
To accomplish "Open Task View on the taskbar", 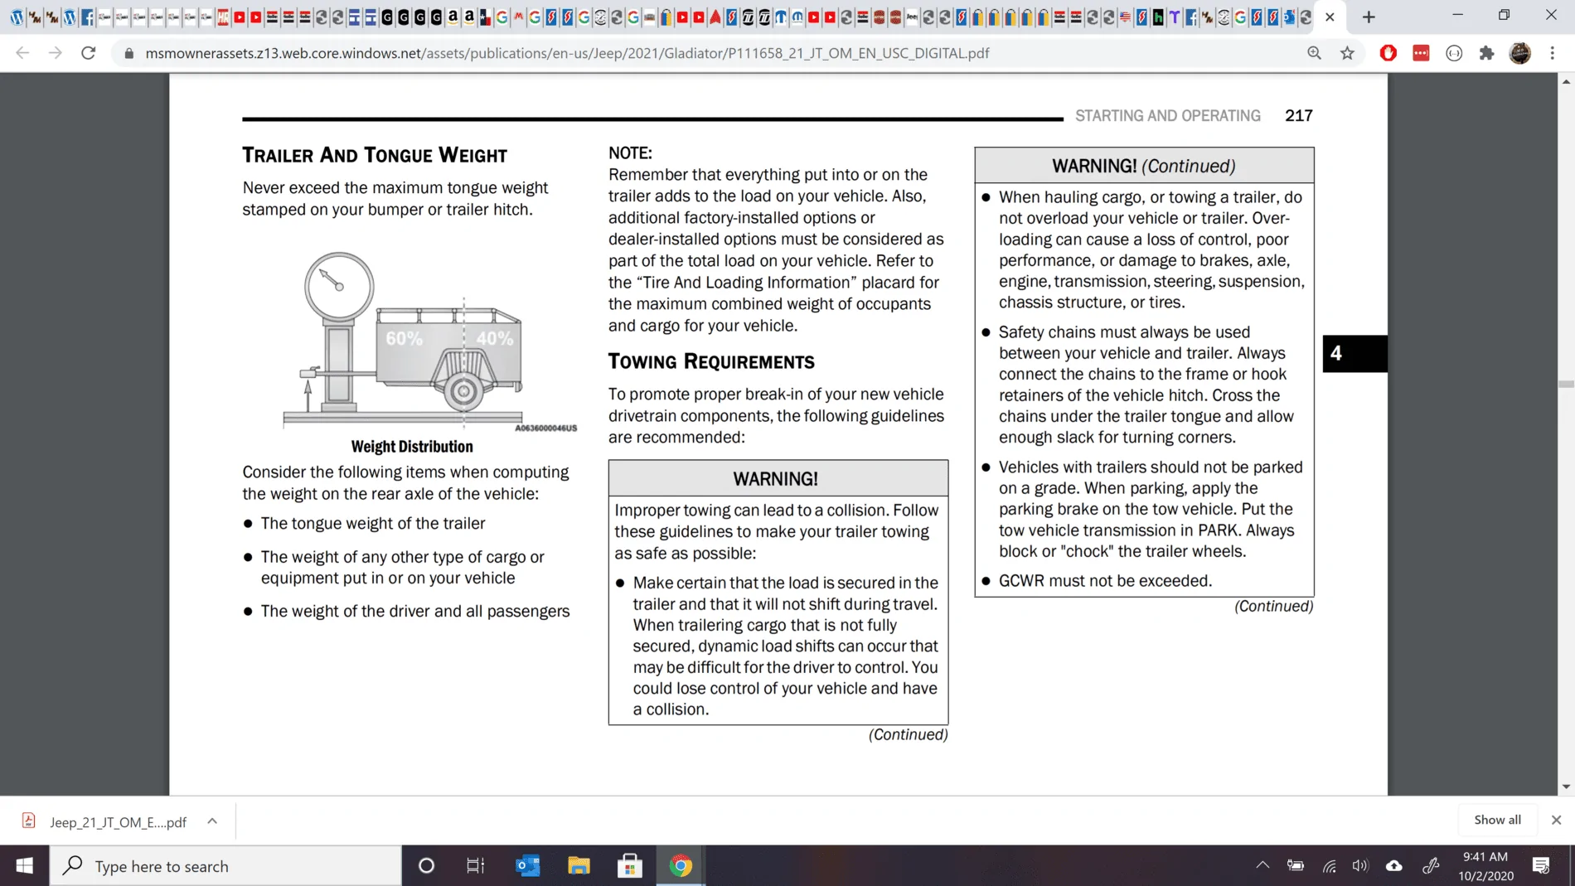I will coord(476,866).
